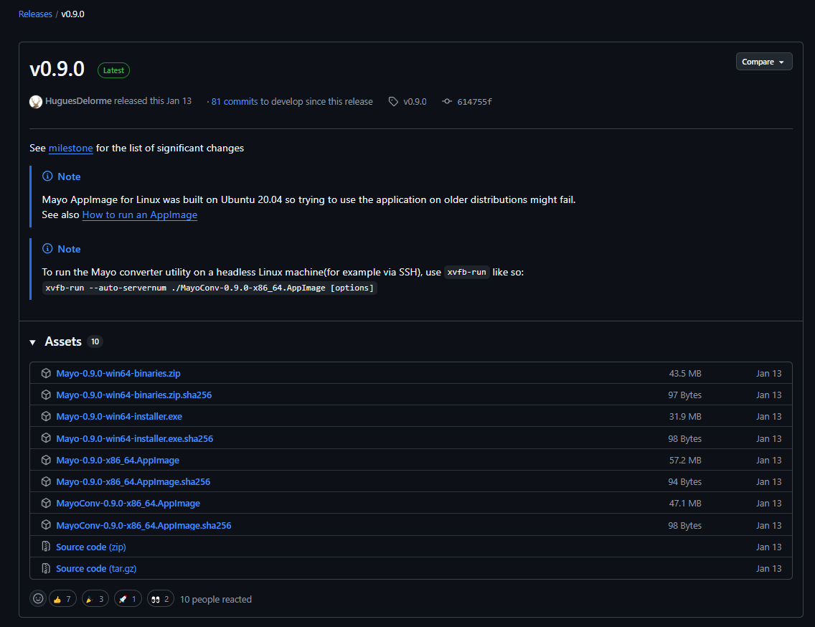Toggle the party popper reaction with 3
The height and width of the screenshot is (627, 815).
(95, 599)
